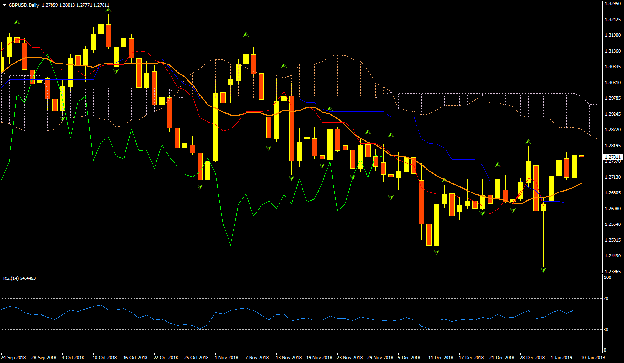Select the last candle on the far right
Screen dimensions: 624x363
(x=582, y=156)
